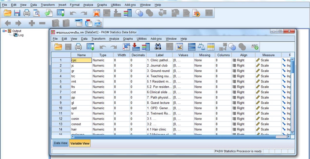This screenshot has width=310, height=159.
Task: Open Print Preview in the Output viewer
Action: point(36,13)
